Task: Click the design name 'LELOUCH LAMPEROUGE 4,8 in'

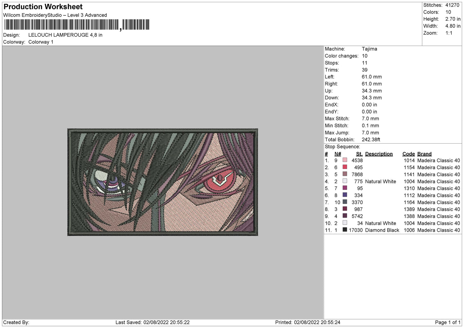Action: (65, 35)
